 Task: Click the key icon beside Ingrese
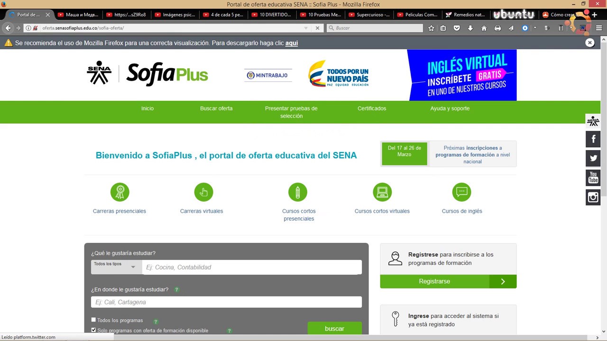point(395,319)
